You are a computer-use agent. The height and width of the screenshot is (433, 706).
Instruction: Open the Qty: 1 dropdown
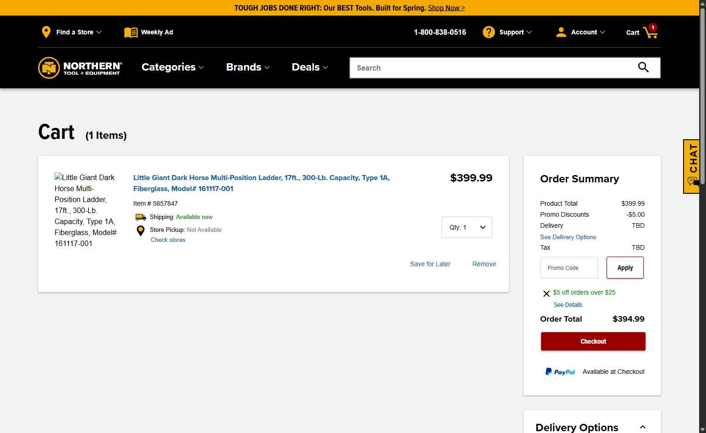coord(466,227)
